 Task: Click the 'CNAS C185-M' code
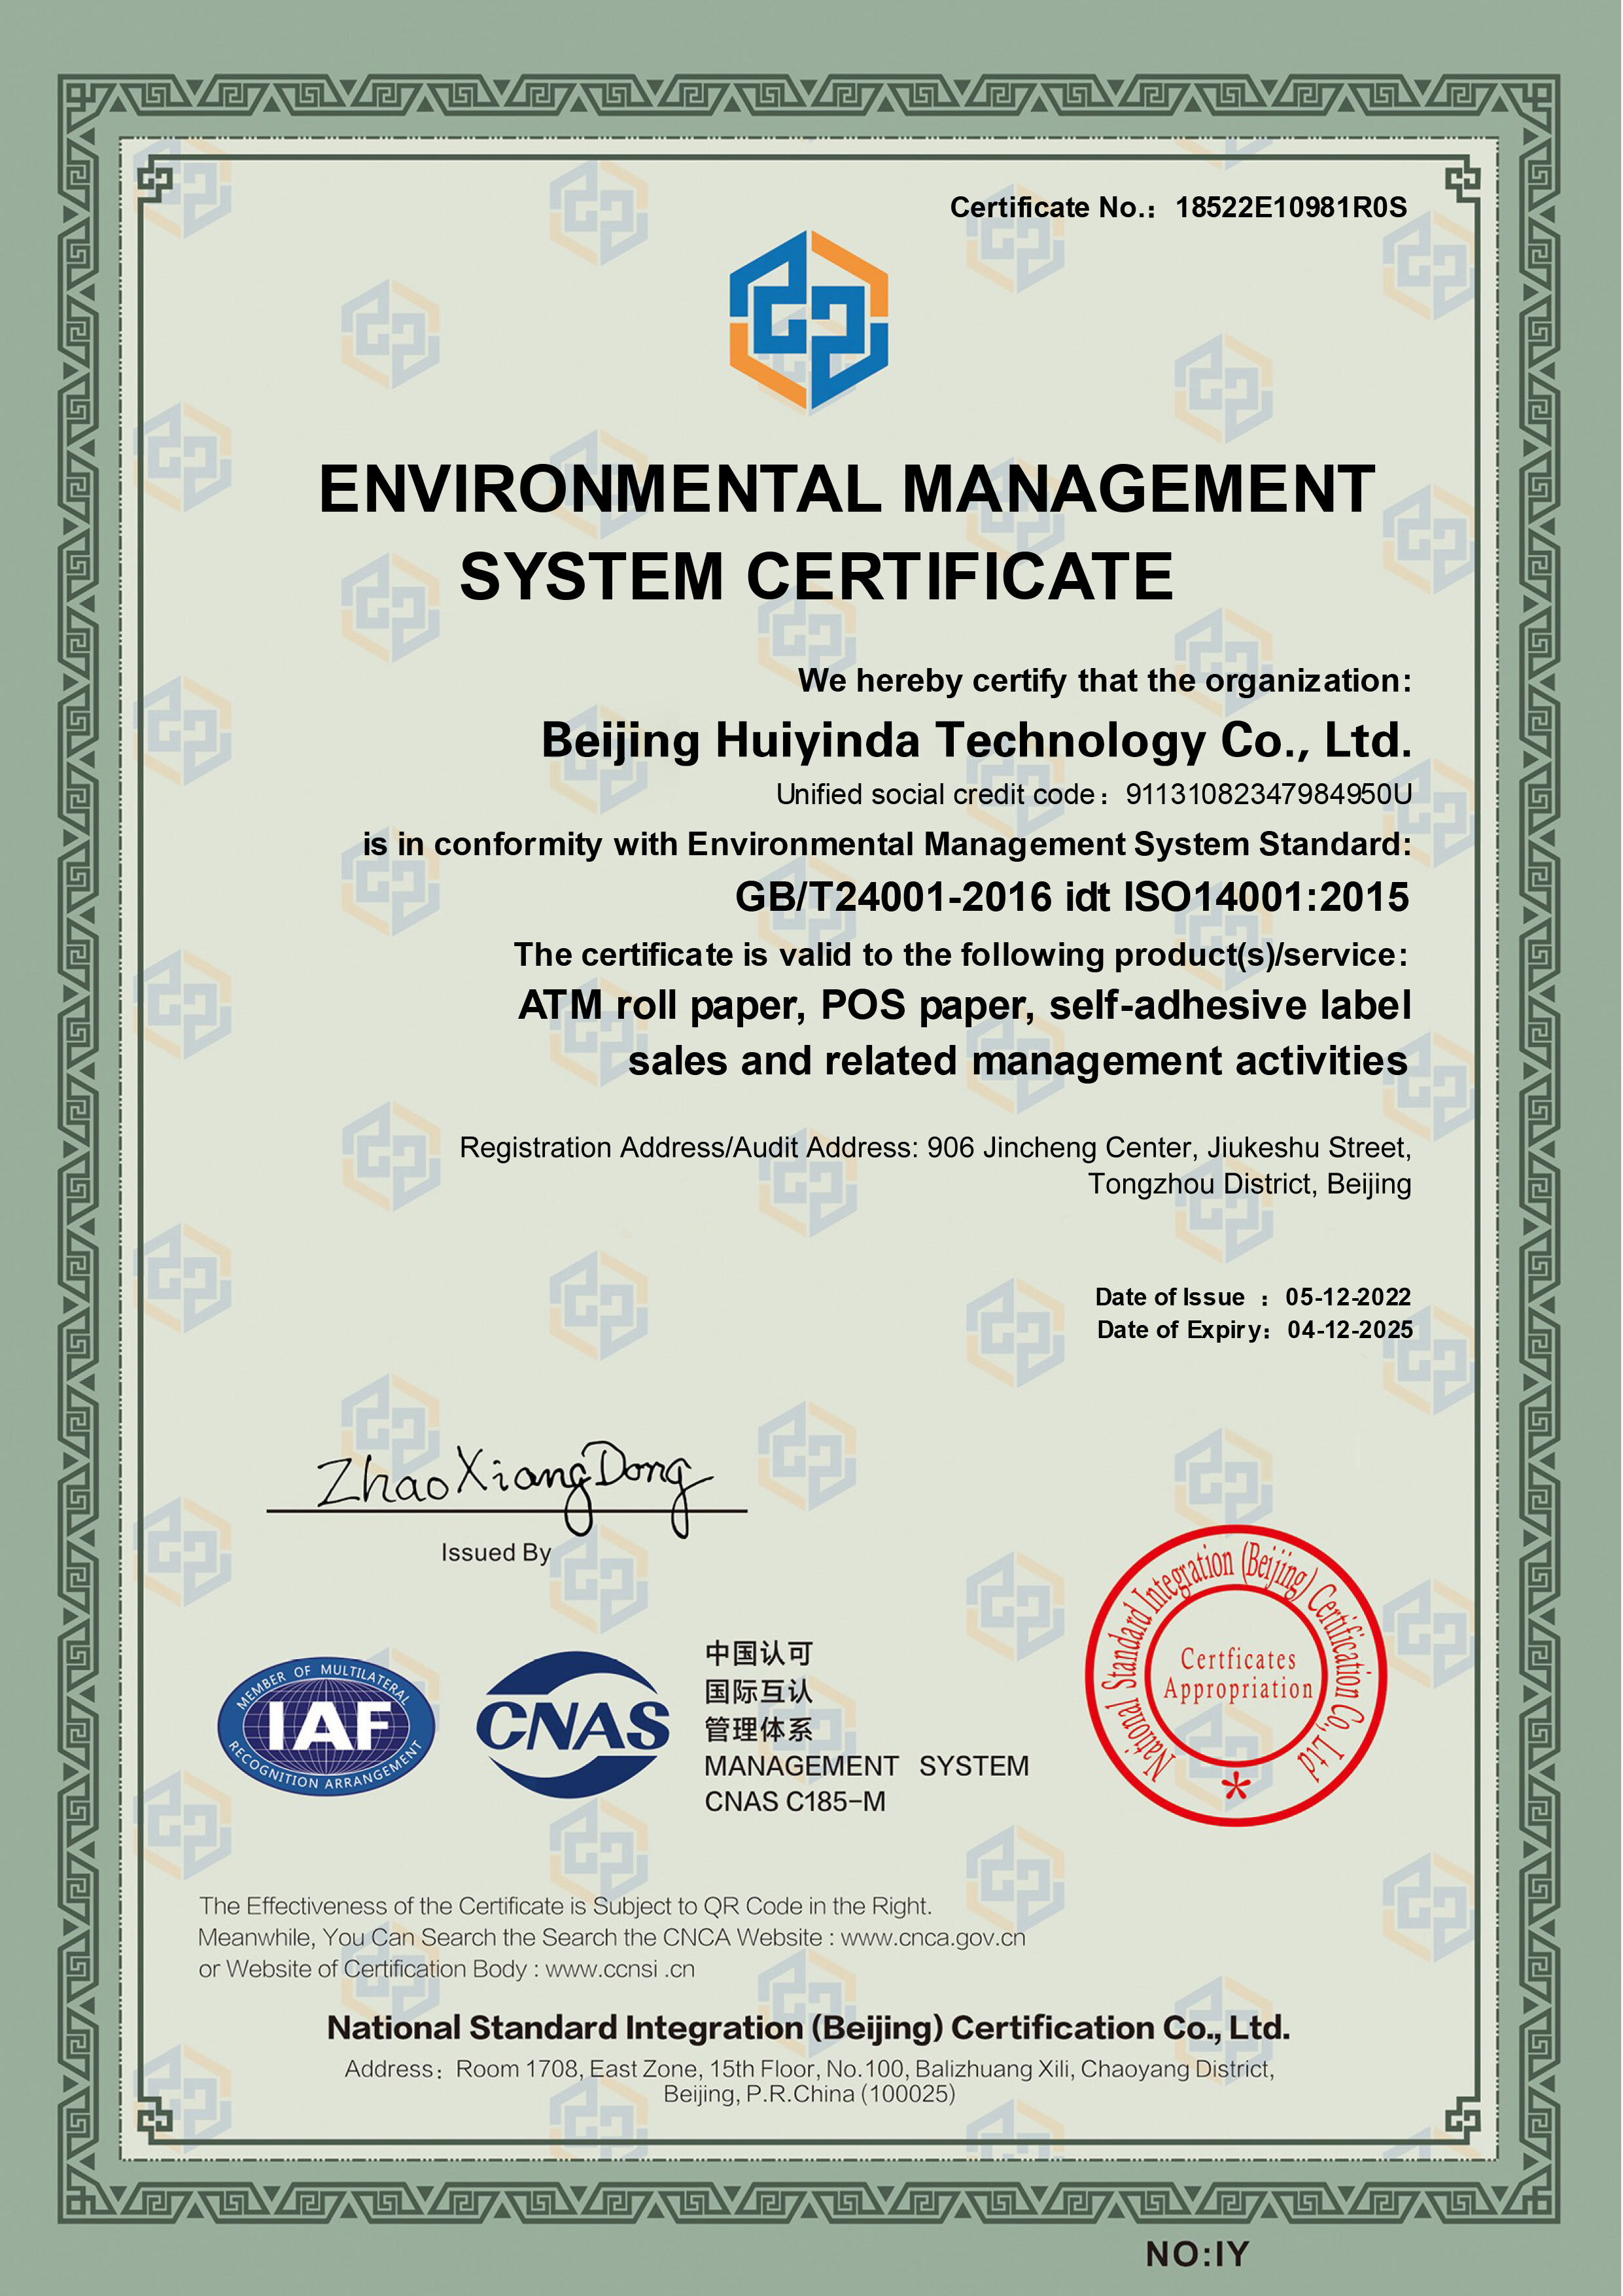coord(795,1802)
